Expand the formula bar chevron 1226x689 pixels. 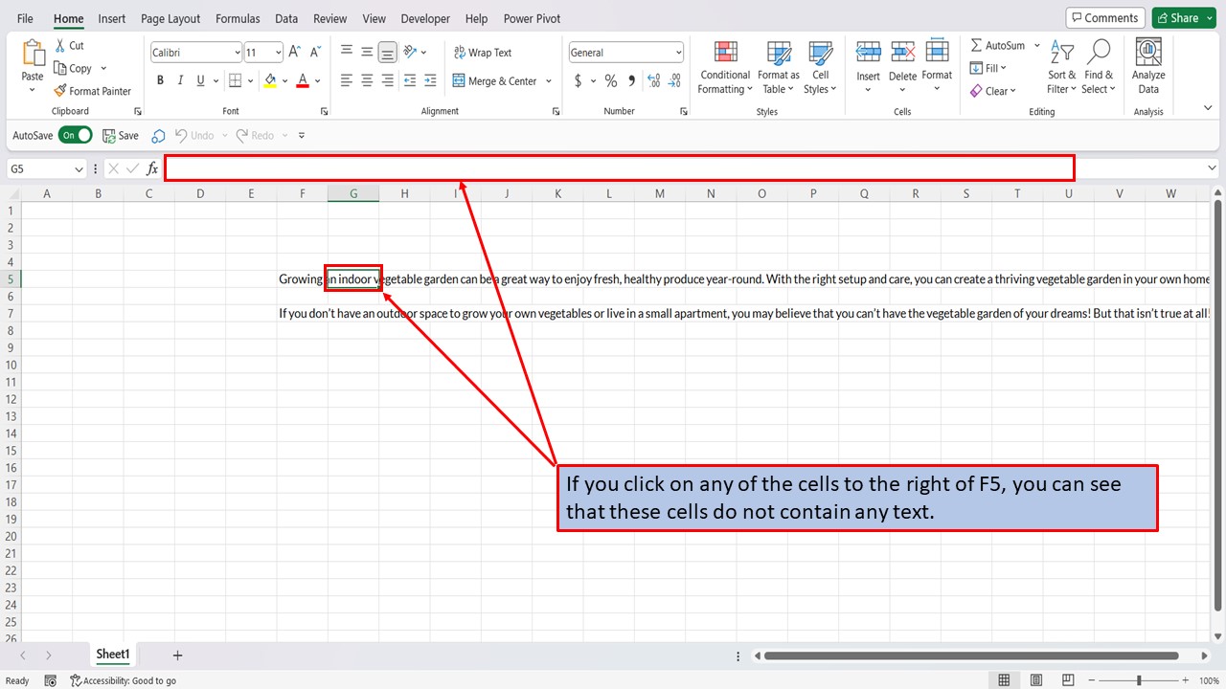pos(1213,168)
